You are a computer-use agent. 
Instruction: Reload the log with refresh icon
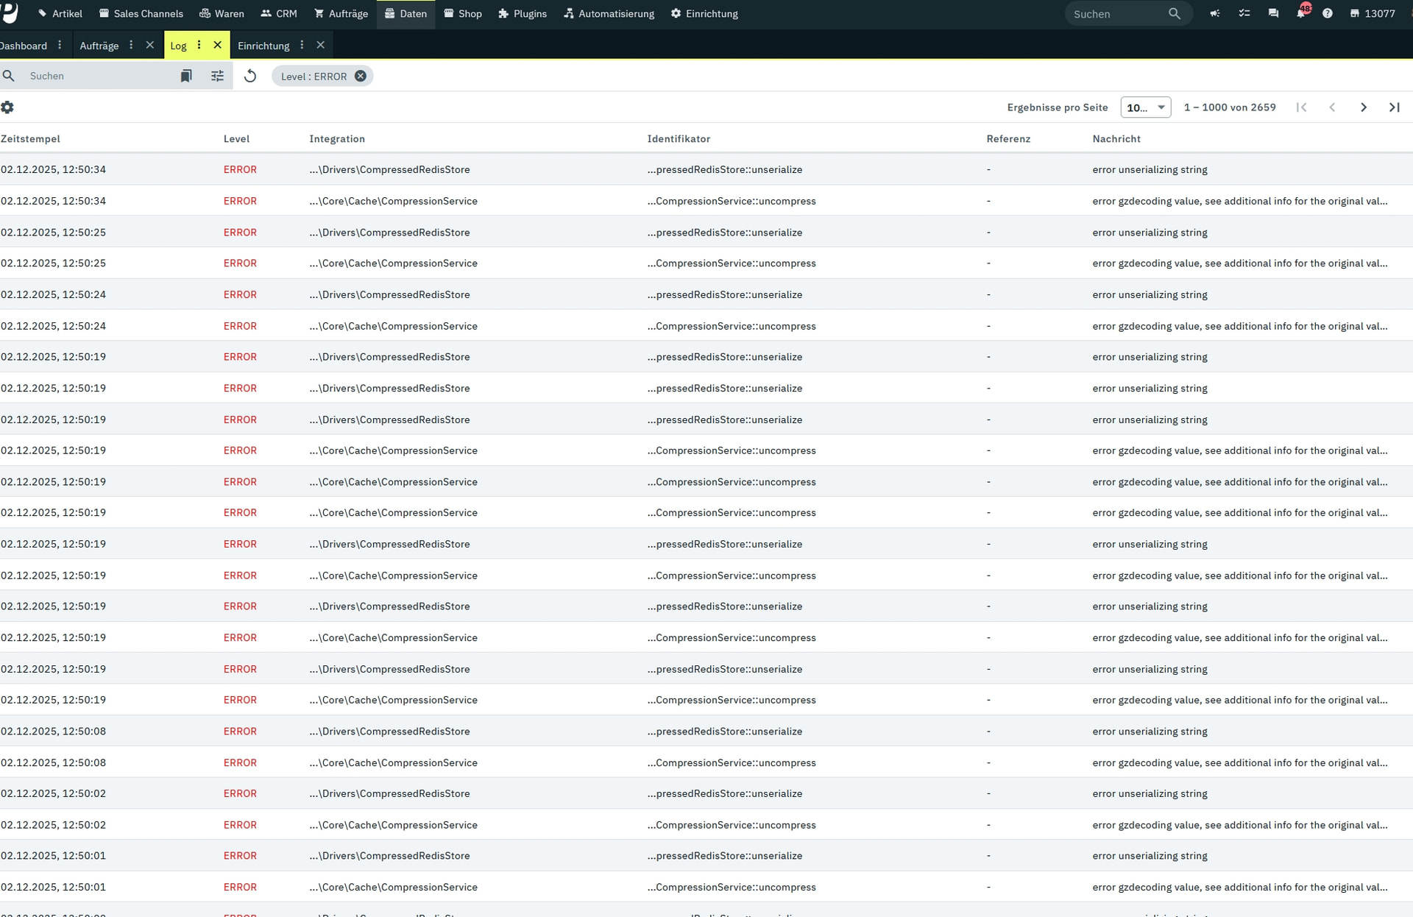pyautogui.click(x=250, y=76)
